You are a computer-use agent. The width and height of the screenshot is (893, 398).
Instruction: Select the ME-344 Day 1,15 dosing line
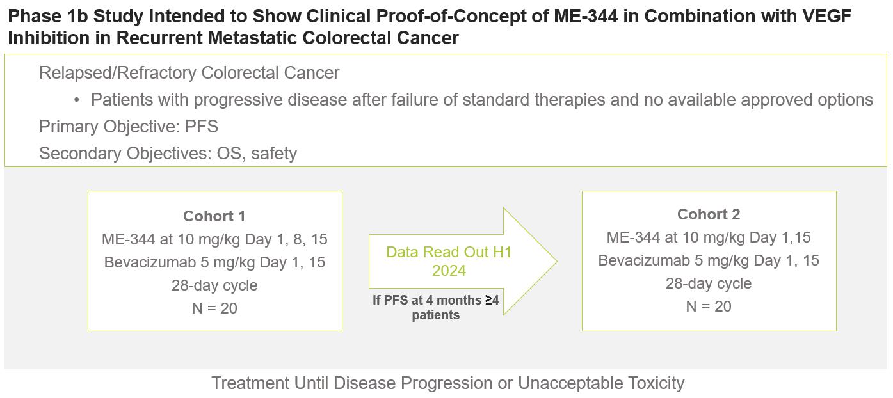tap(709, 237)
